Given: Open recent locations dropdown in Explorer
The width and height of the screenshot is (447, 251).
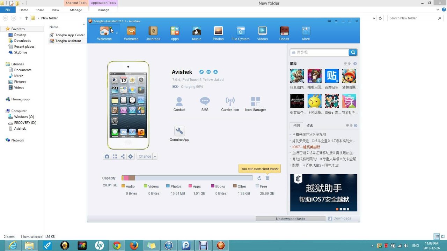Looking at the screenshot, I should click(x=20, y=18).
